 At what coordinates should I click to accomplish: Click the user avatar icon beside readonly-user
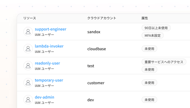[28, 66]
